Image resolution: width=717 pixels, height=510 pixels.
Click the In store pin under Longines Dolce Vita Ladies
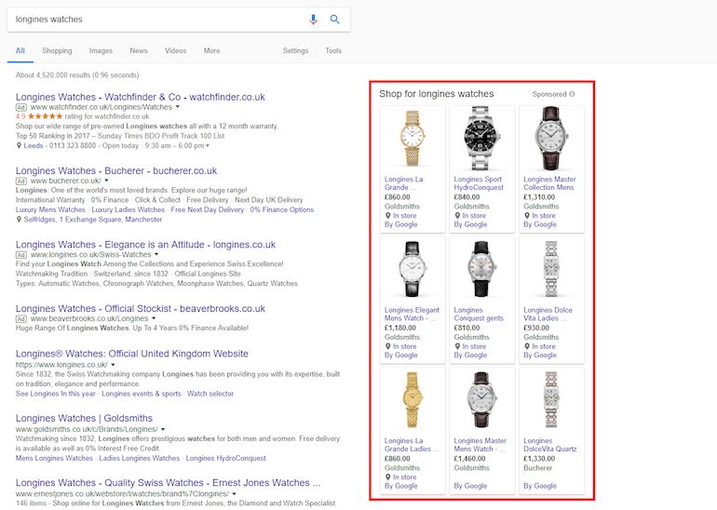pyautogui.click(x=527, y=346)
